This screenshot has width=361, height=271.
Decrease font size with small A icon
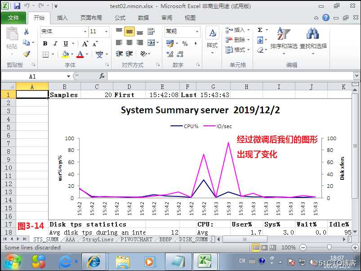95,44
